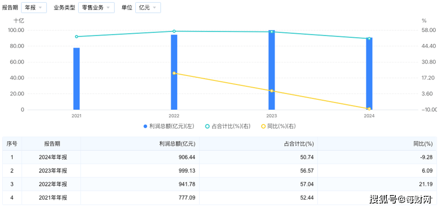Viewport: 441px width, 209px height.
Task: Expand the 零售业务 business type dropdown
Action: (96, 8)
